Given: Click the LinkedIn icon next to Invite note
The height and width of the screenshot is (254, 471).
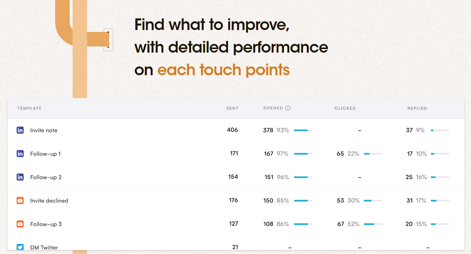Looking at the screenshot, I should pyautogui.click(x=20, y=130).
